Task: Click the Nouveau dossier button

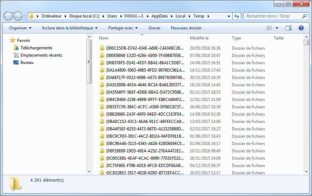Action: click(x=186, y=28)
